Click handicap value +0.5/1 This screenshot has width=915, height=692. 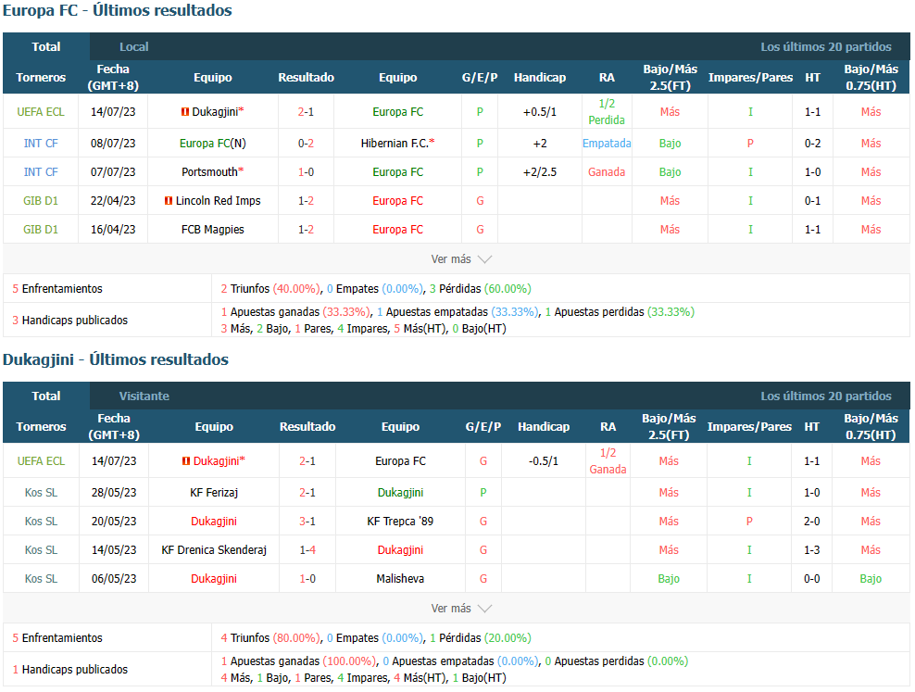(540, 111)
